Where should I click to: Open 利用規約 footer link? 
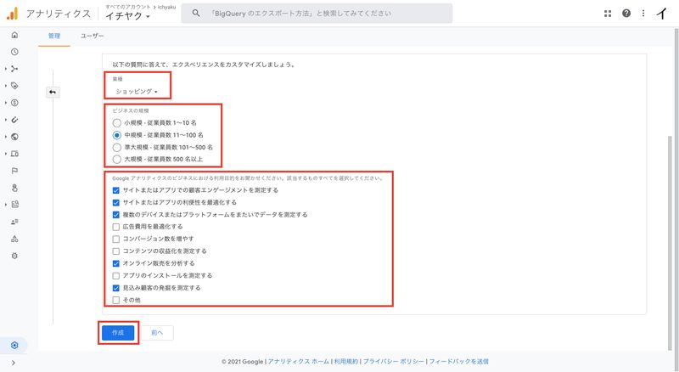coord(346,362)
